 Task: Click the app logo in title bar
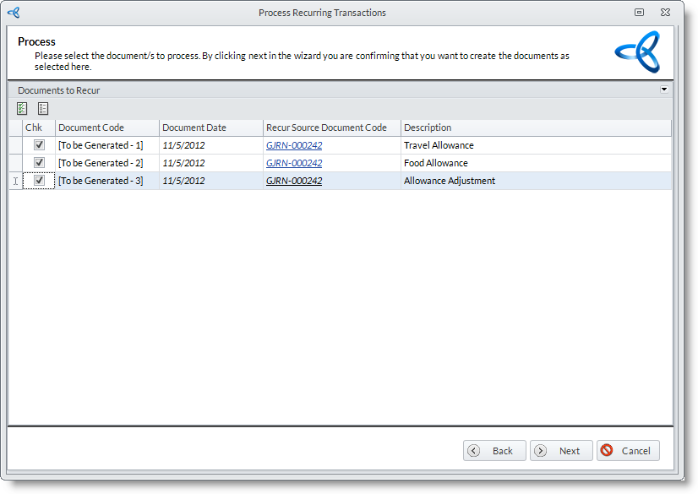pyautogui.click(x=14, y=13)
